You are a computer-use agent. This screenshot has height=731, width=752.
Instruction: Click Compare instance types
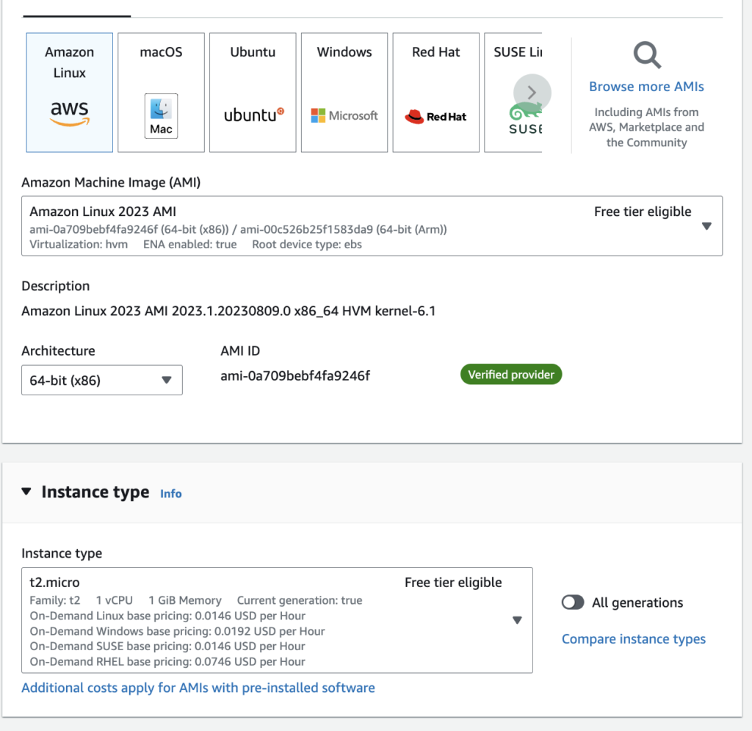(x=633, y=638)
